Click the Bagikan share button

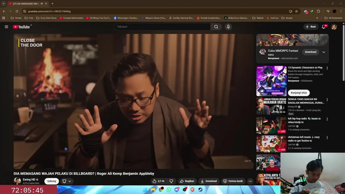click(187, 181)
